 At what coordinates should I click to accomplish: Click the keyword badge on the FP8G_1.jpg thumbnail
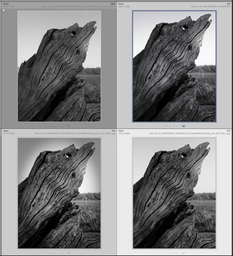(99, 247)
